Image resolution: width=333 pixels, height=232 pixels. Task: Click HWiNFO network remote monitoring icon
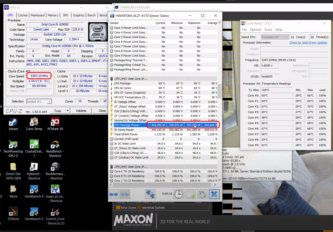coord(150,194)
